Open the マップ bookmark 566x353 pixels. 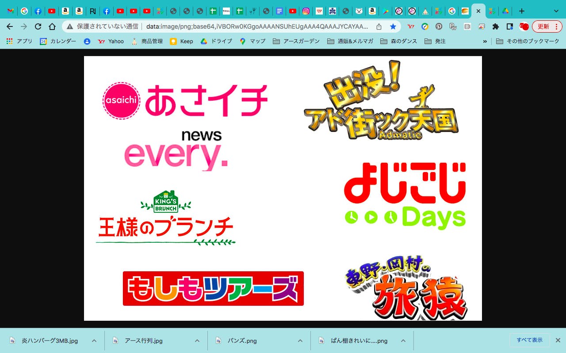(x=252, y=41)
